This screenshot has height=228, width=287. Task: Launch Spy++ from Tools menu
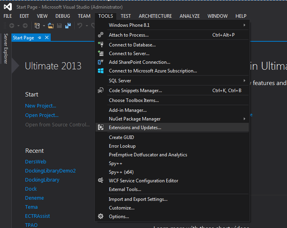(x=172, y=163)
